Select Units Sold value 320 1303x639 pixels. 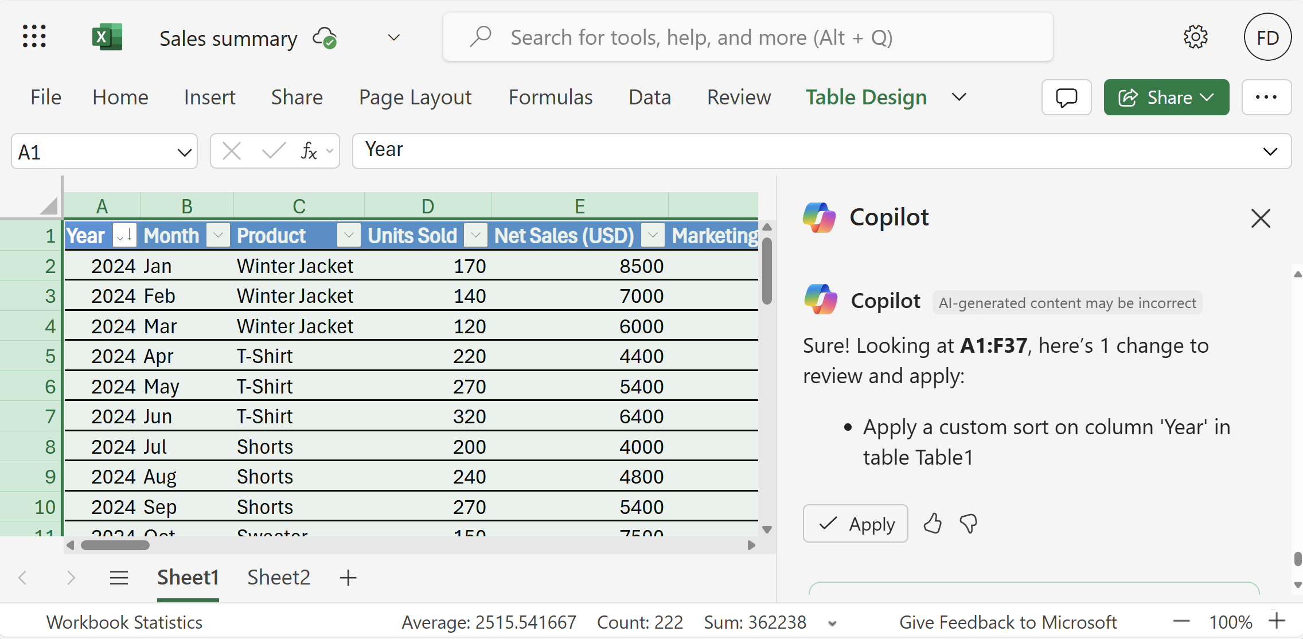coord(428,416)
